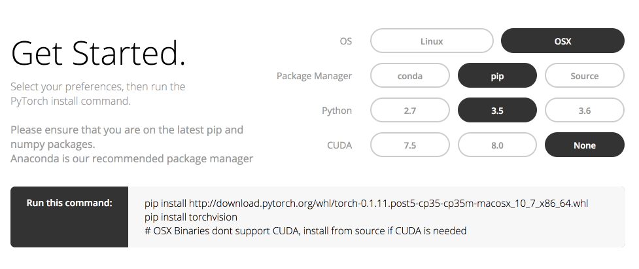Click the 'CUDA' row label
The width and height of the screenshot is (639, 269).
[339, 145]
